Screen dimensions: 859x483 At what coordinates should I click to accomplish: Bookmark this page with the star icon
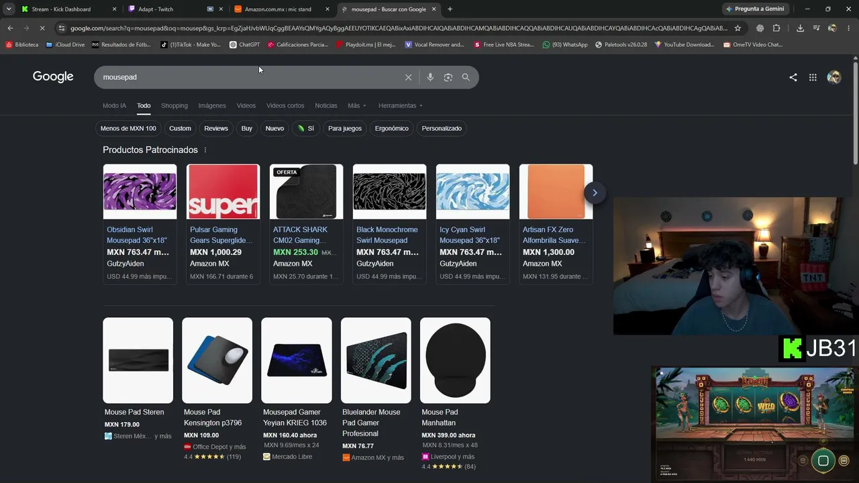738,28
